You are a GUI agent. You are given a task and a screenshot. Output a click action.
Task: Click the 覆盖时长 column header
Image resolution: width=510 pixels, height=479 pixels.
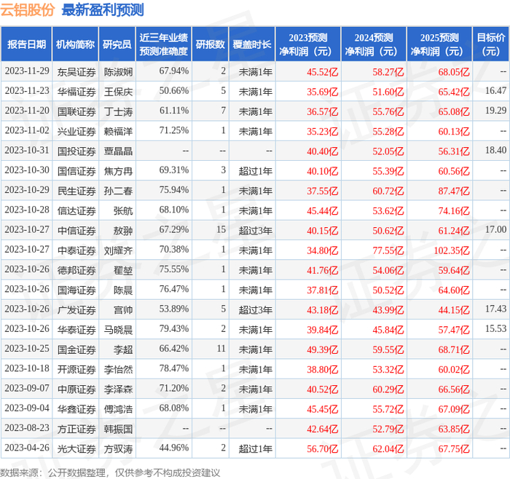coord(252,44)
